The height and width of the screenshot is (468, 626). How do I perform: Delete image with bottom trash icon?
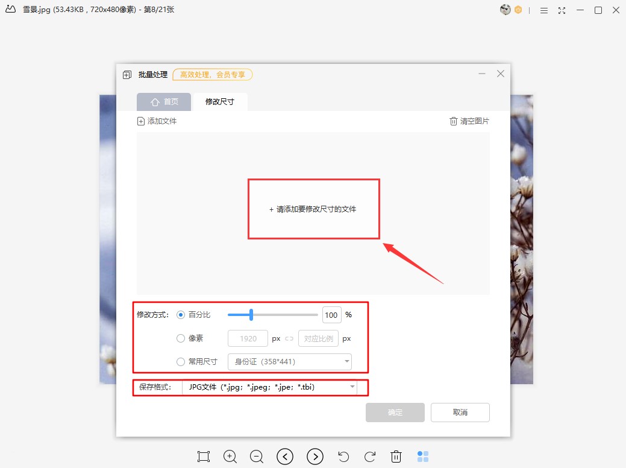[396, 457]
